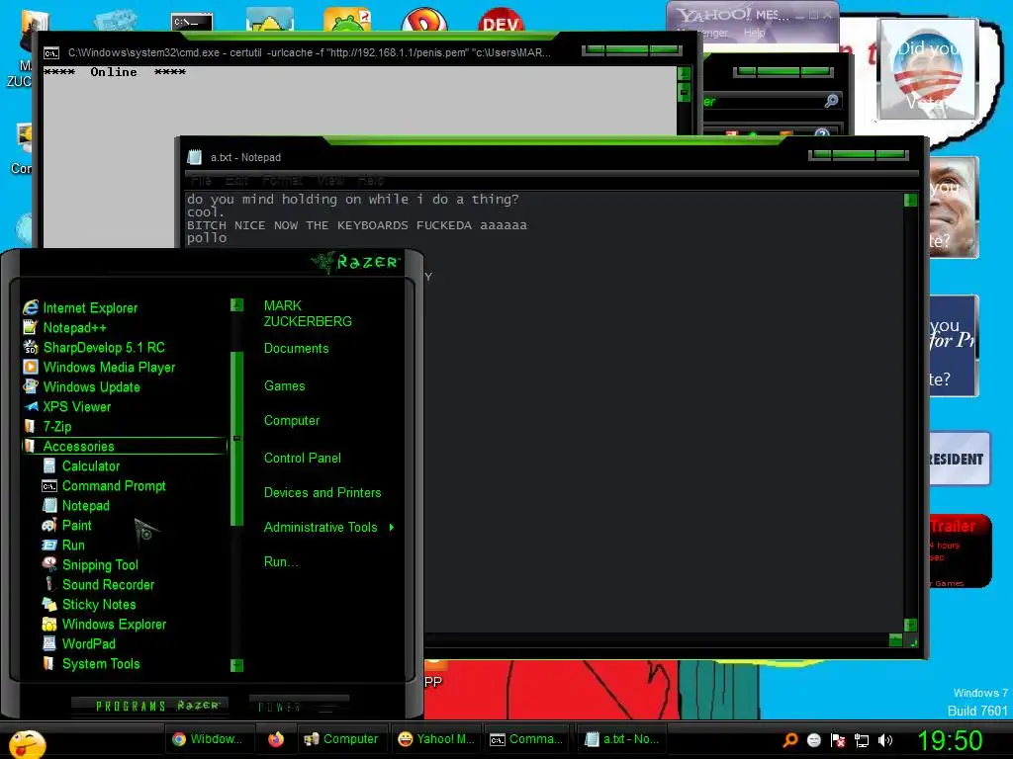The height and width of the screenshot is (759, 1013).
Task: Click the 19:50 taskbar clock
Action: coord(950,740)
